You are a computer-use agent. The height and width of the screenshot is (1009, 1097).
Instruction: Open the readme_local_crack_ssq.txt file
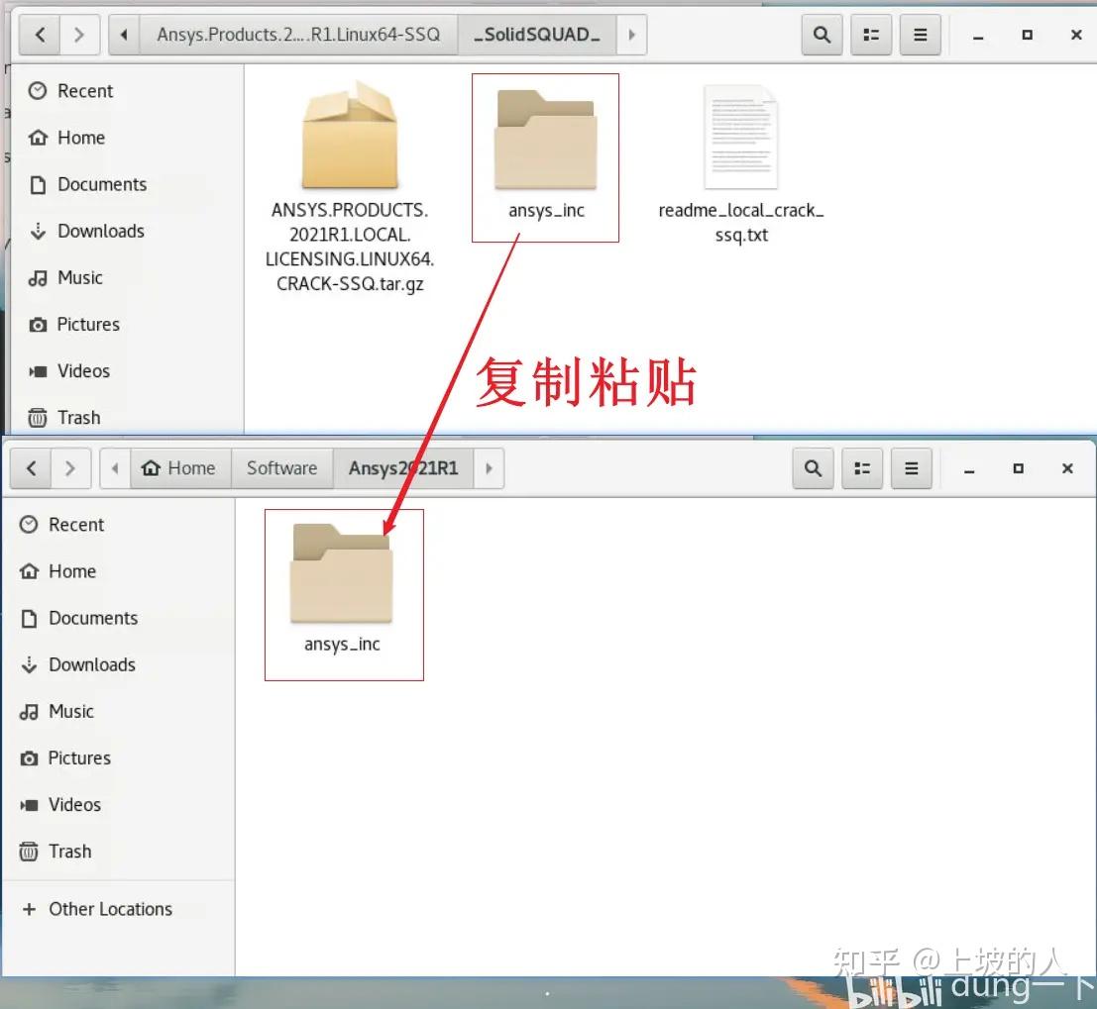(741, 139)
